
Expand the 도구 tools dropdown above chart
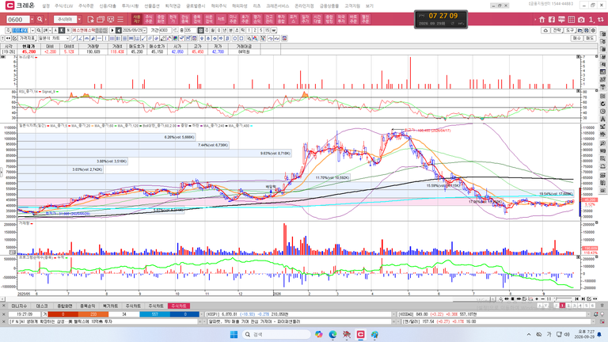570,30
